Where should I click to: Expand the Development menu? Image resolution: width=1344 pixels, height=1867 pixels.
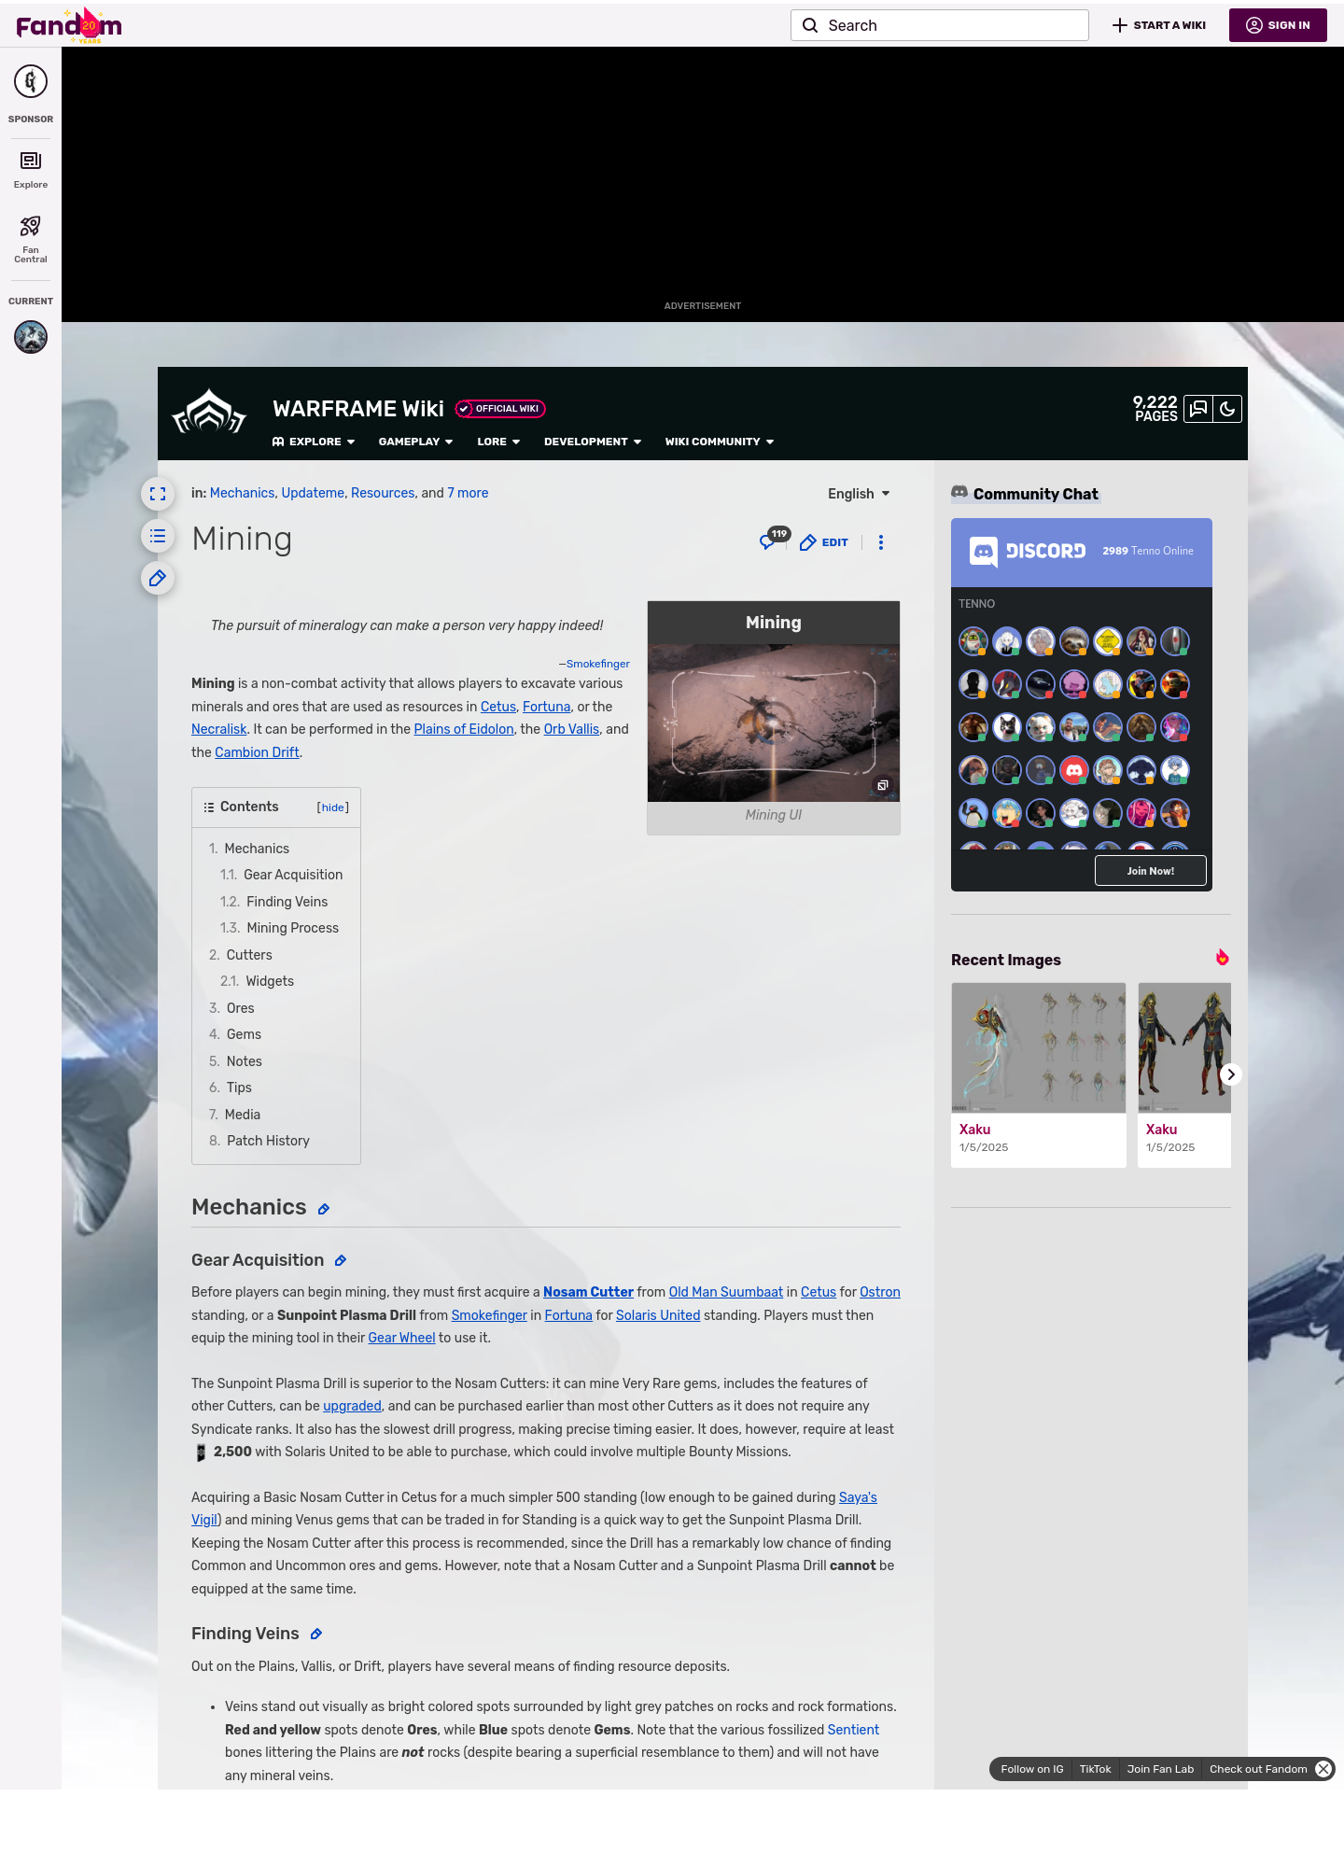(593, 442)
